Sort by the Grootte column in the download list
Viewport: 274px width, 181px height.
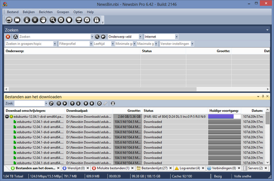tap(127, 111)
